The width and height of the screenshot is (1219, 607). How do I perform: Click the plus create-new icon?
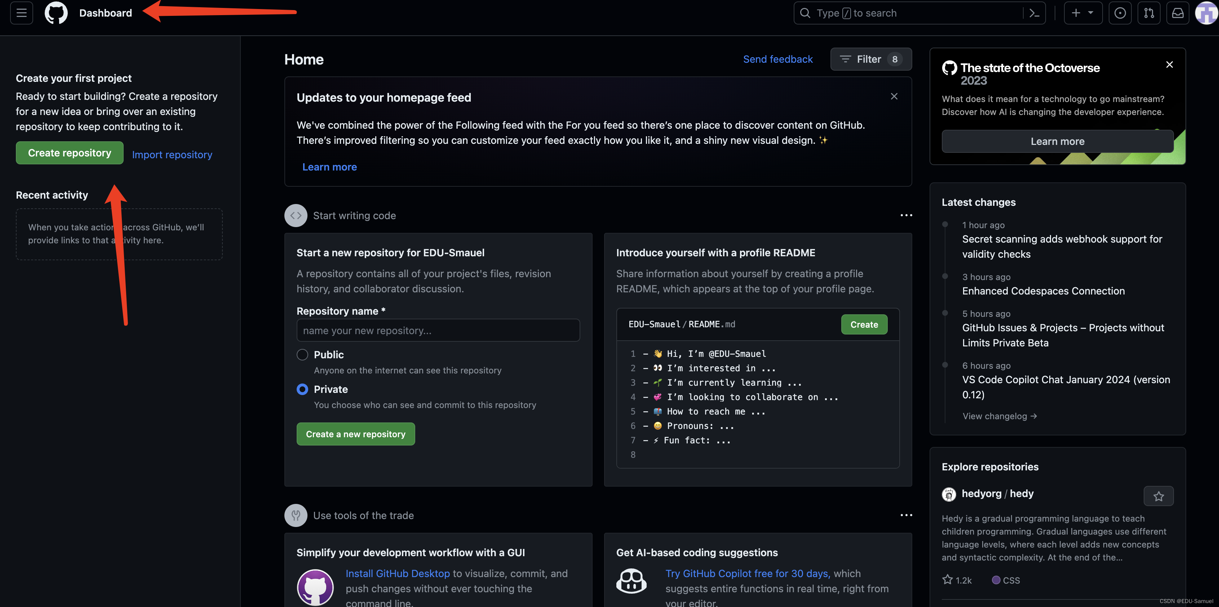click(x=1076, y=13)
